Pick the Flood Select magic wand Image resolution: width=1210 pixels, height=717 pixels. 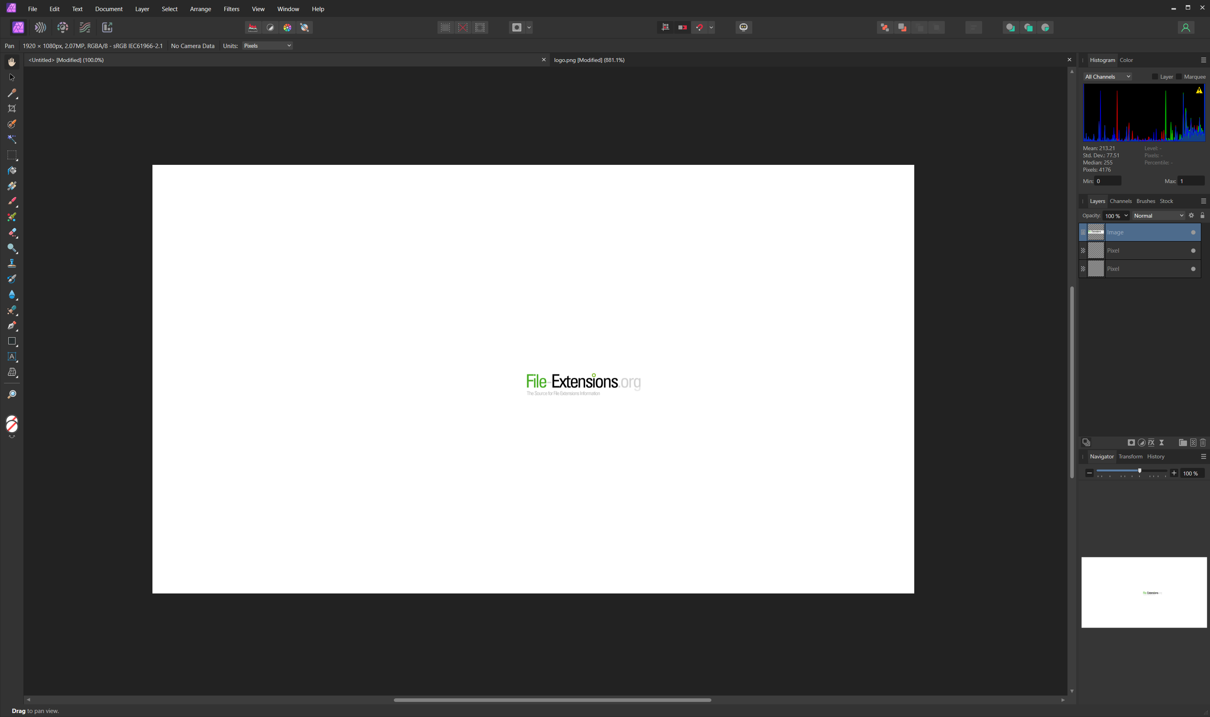point(12,140)
